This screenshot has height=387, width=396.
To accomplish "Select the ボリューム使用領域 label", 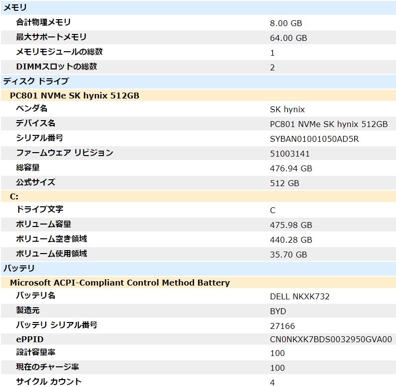I will (52, 254).
